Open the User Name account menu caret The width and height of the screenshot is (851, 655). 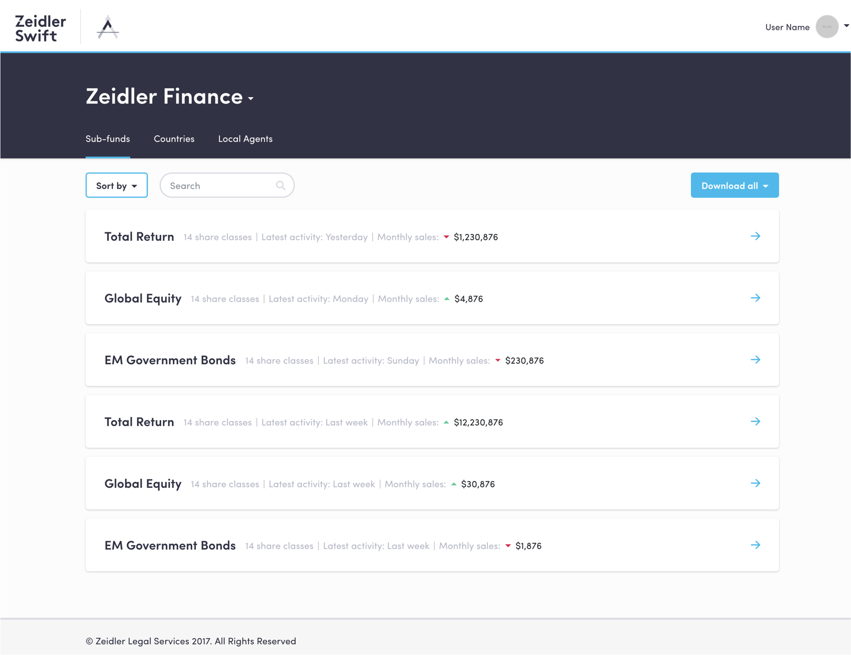point(846,26)
